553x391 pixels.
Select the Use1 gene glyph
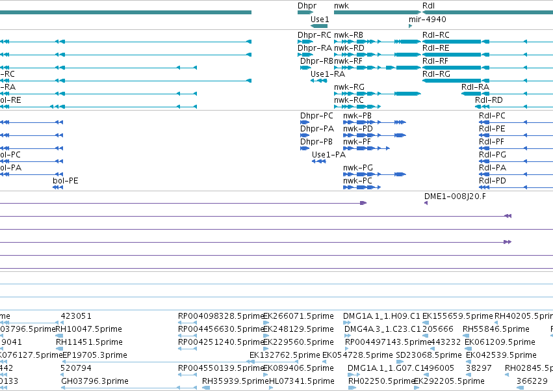pos(319,26)
